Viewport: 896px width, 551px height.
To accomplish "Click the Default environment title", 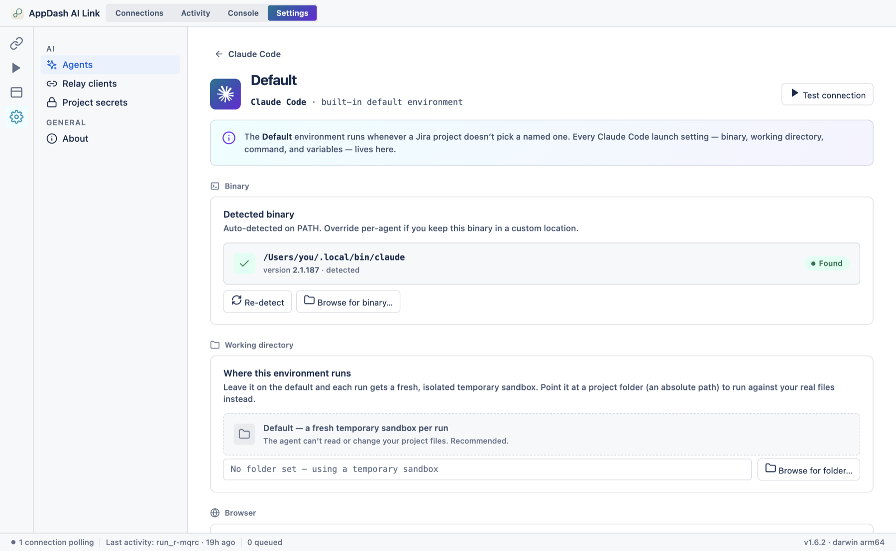I will (x=274, y=80).
